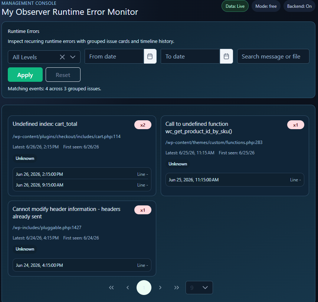The width and height of the screenshot is (318, 302).
Task: Open the Cannot modify header information issue
Action: pos(66,212)
